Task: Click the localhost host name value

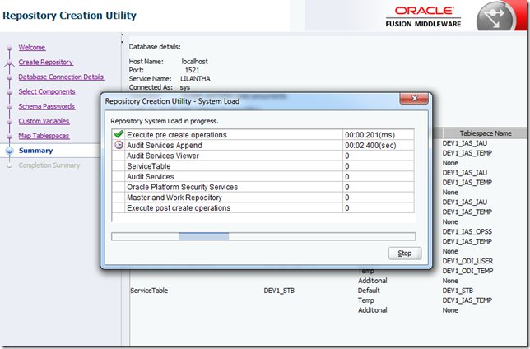Action: pos(195,62)
